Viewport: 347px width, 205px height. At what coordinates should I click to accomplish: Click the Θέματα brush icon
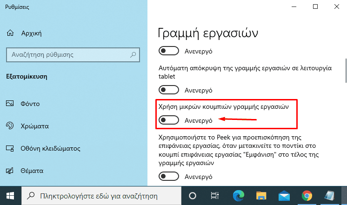coord(10,171)
